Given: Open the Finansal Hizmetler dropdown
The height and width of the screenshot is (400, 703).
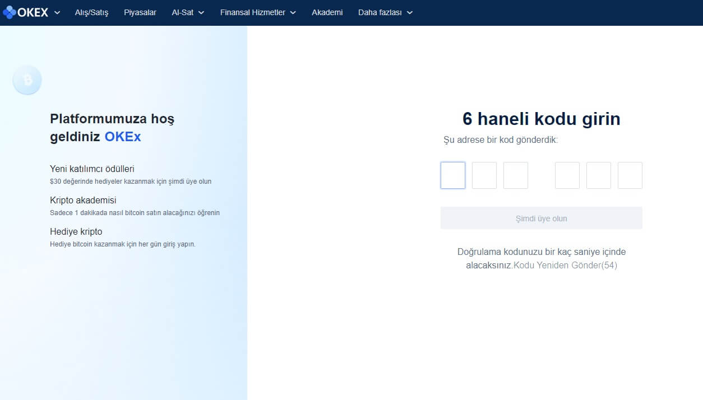Looking at the screenshot, I should pyautogui.click(x=258, y=12).
